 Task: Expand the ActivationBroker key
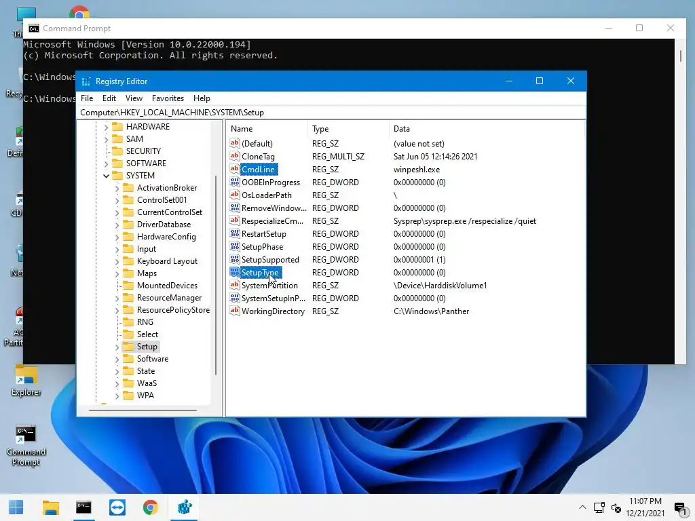pyautogui.click(x=117, y=189)
